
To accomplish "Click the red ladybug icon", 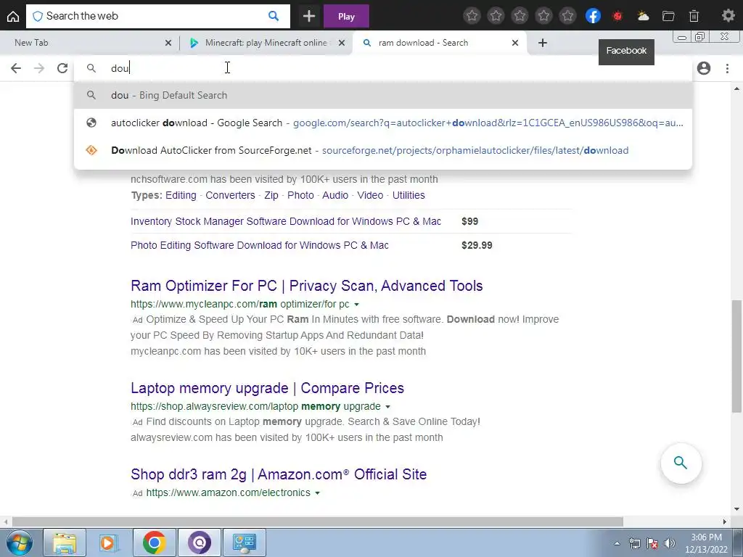I will click(x=617, y=16).
